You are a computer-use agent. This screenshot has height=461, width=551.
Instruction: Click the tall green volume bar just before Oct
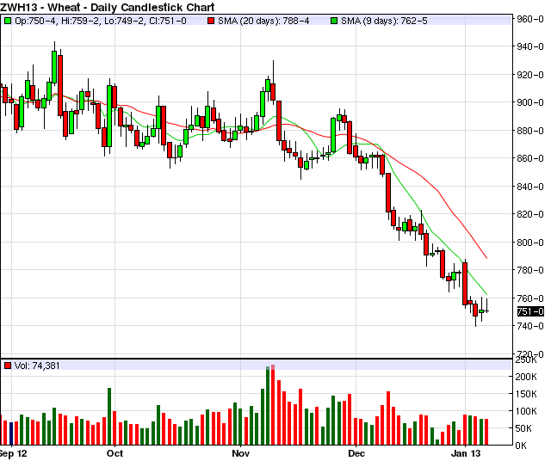click(x=109, y=416)
